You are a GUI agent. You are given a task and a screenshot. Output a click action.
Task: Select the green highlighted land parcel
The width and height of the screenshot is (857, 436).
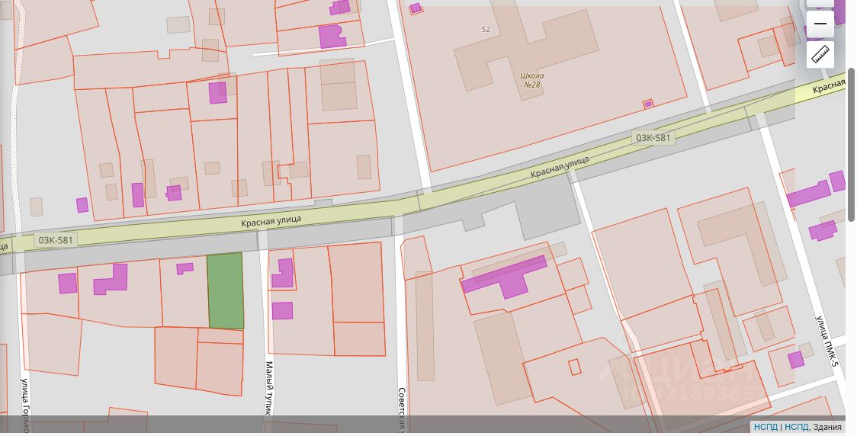pos(225,290)
